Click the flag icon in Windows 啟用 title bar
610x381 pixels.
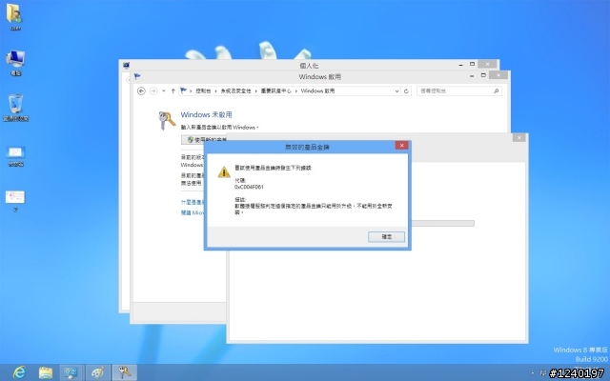pyautogui.click(x=137, y=76)
